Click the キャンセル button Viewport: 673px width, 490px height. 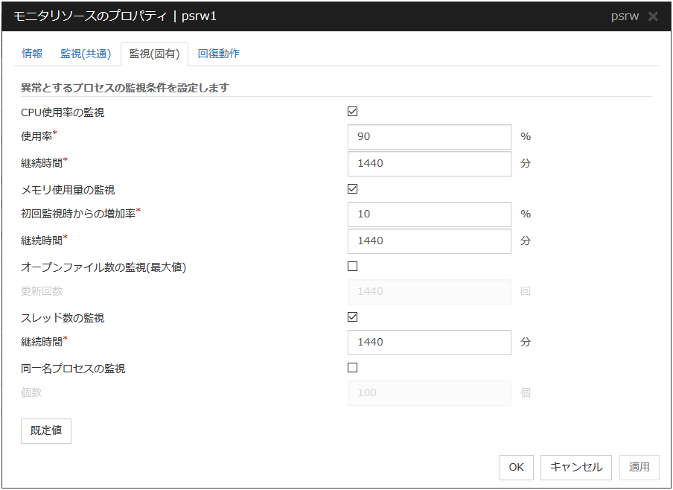pos(576,468)
